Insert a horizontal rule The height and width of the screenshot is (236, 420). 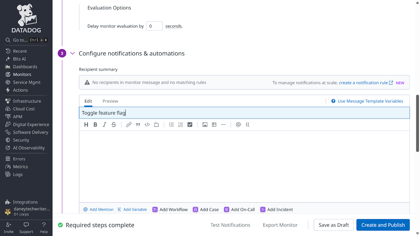point(223,125)
